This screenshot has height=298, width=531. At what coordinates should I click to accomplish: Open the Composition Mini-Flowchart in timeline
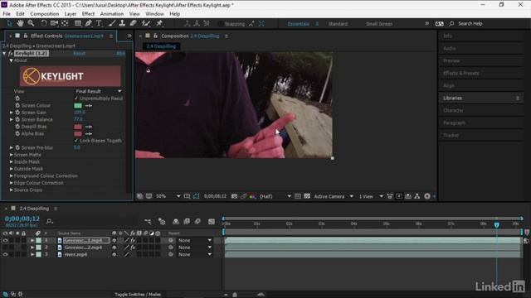pos(148,221)
